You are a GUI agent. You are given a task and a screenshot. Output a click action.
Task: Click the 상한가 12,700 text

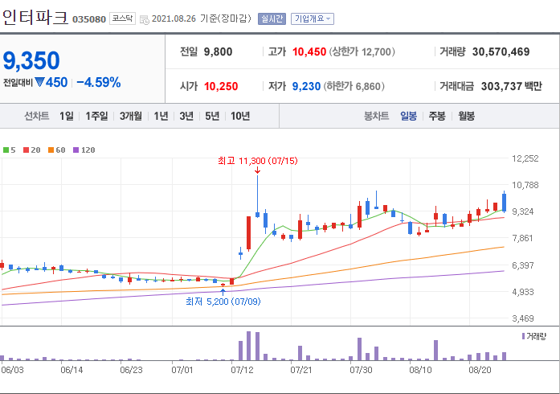click(362, 51)
